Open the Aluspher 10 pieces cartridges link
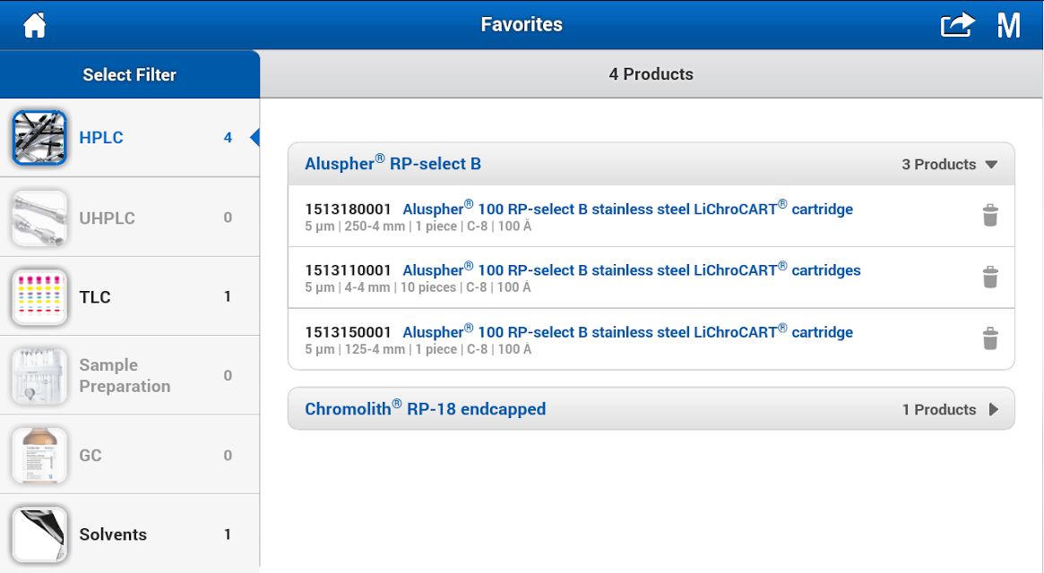Screen dimensions: 1044x573 631,269
